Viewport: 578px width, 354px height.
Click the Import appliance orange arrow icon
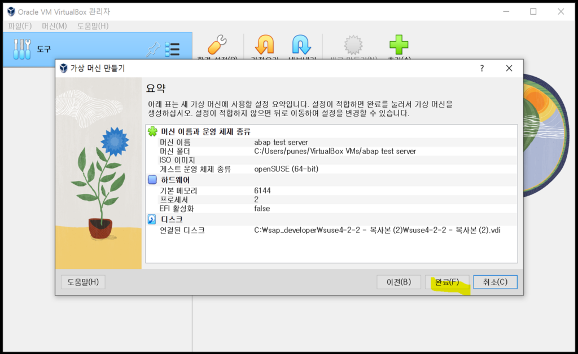tap(265, 45)
